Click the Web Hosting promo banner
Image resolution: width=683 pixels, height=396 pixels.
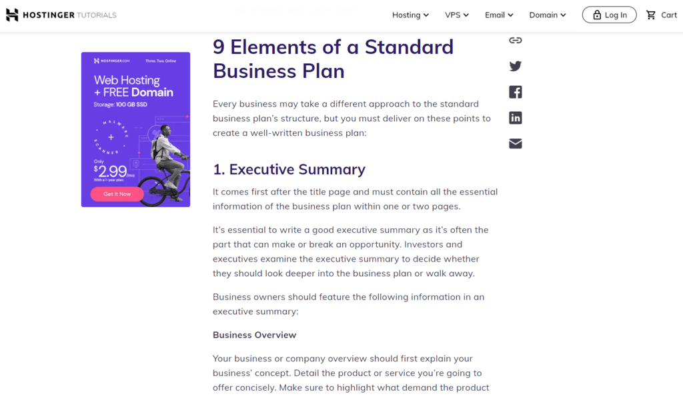pos(135,129)
